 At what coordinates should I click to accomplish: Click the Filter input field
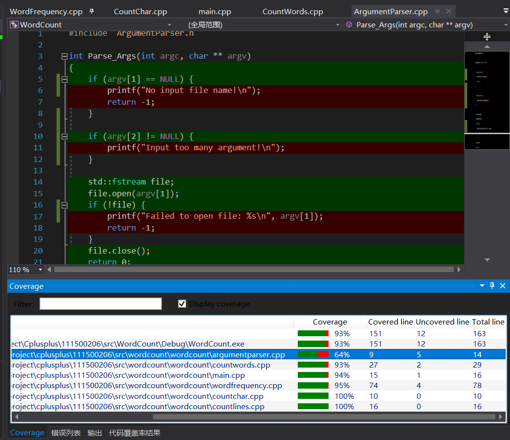click(101, 303)
